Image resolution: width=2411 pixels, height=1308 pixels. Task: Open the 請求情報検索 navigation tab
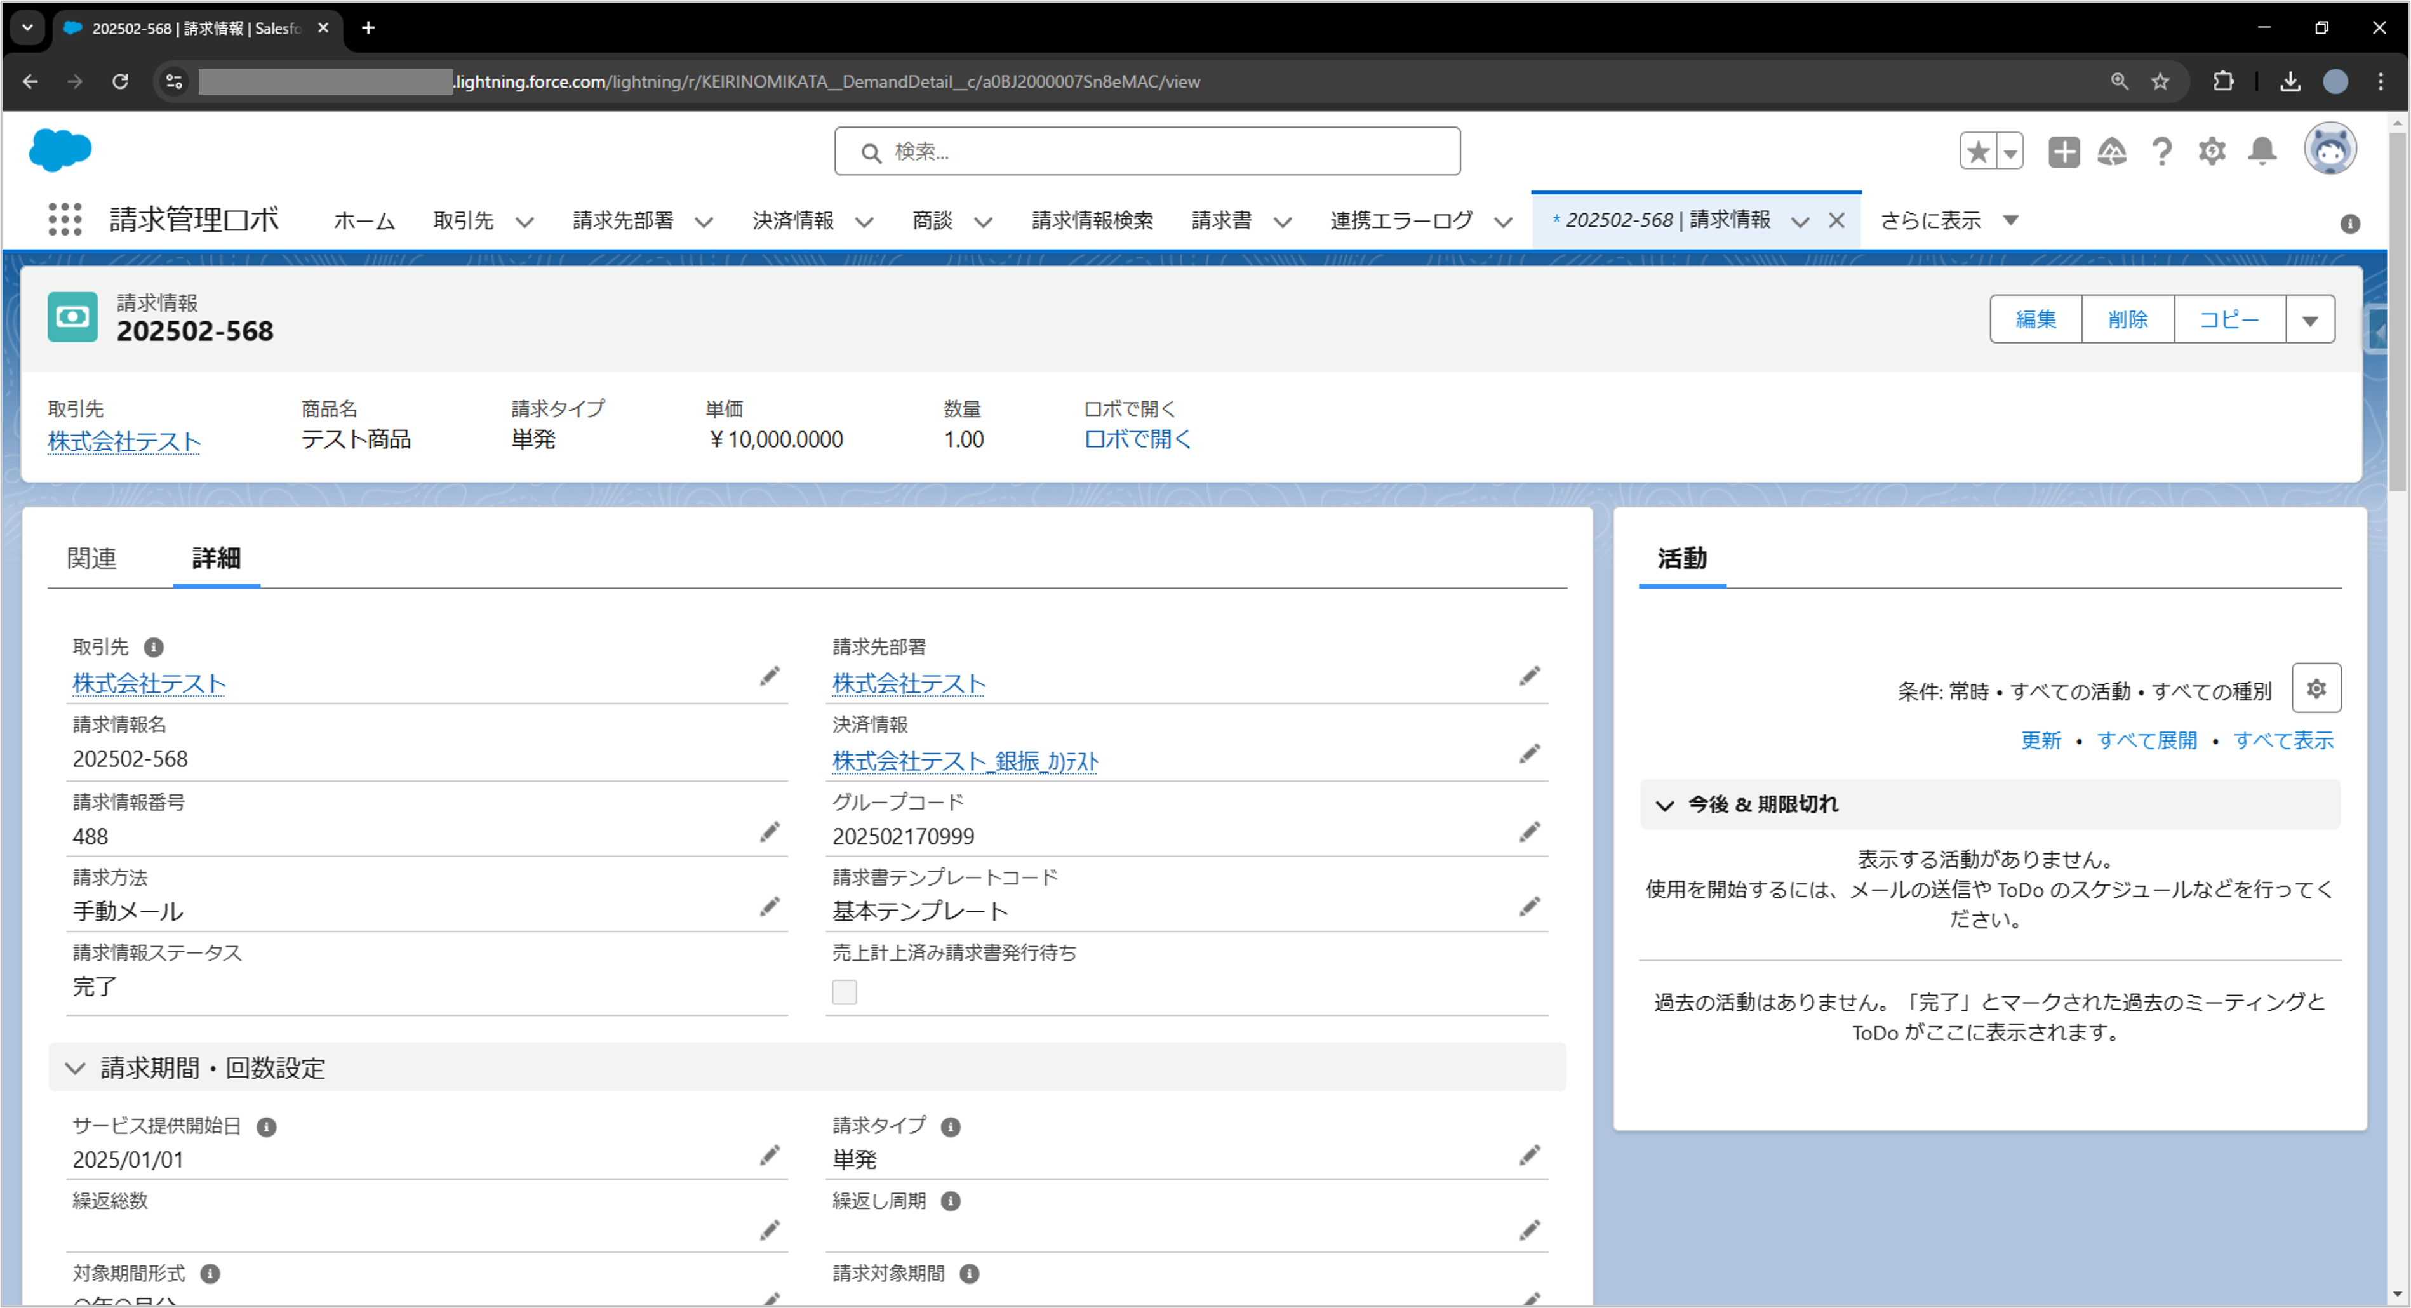(x=1092, y=221)
